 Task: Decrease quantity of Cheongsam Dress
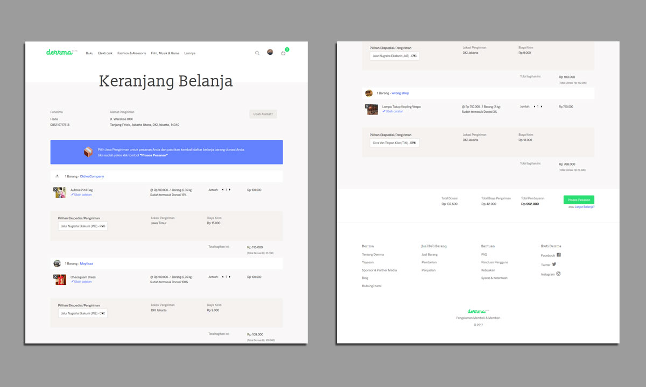pos(223,277)
